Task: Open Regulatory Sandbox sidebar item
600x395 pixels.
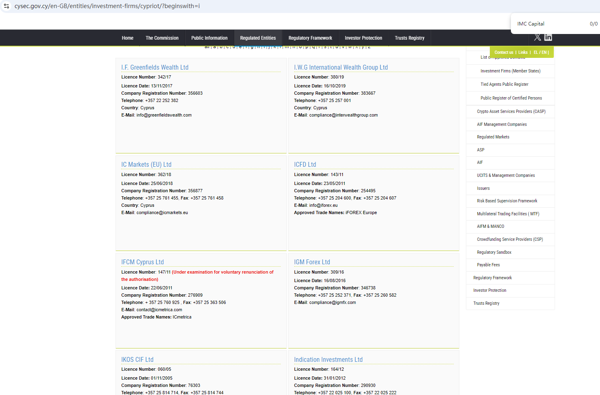Action: coord(494,252)
